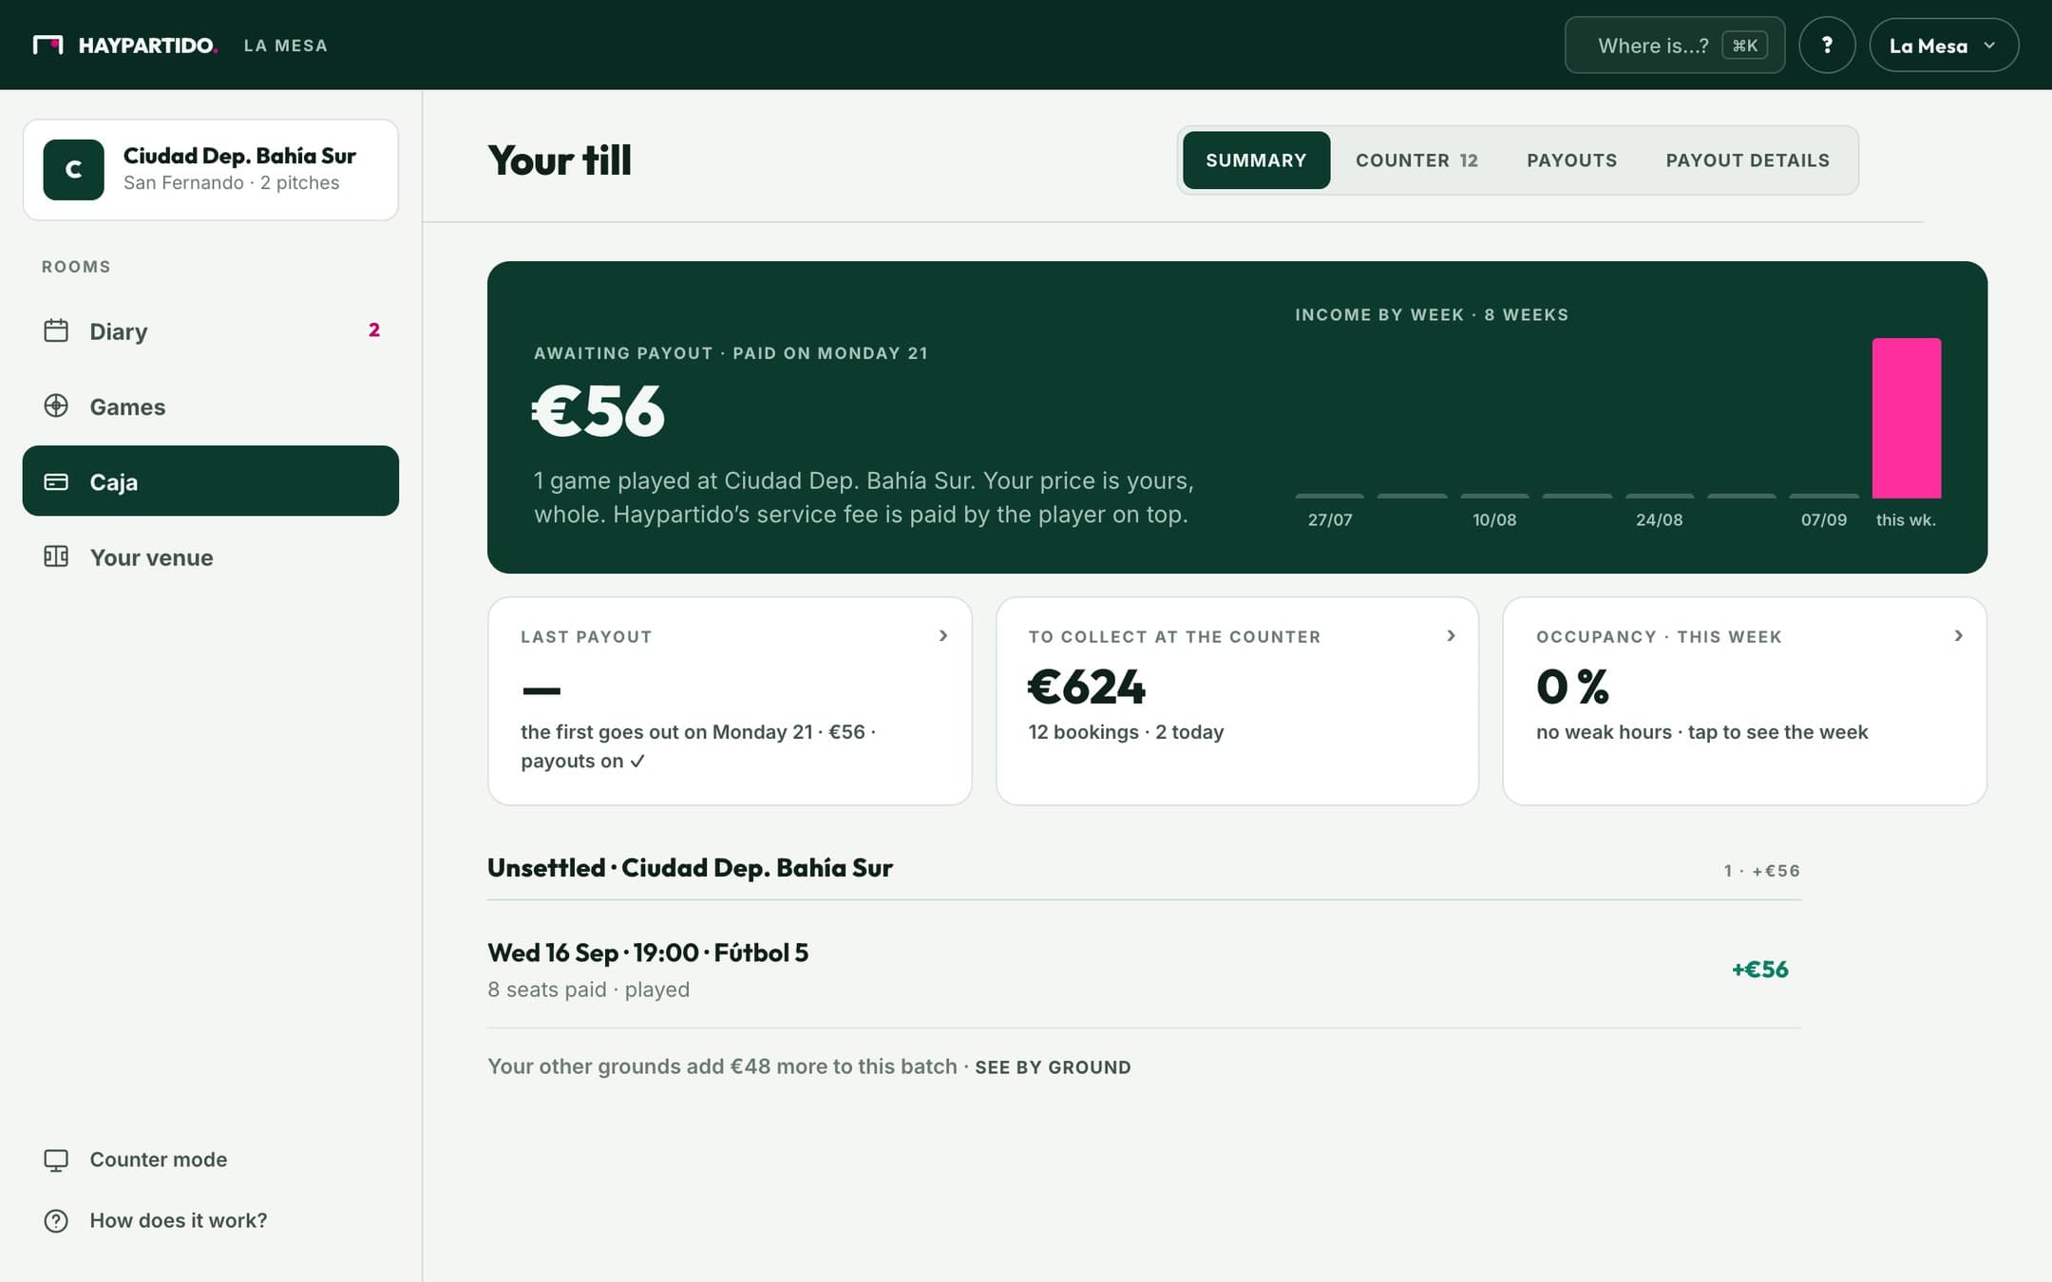The height and width of the screenshot is (1282, 2052).
Task: Click the +€56 amount on the game row
Action: (1759, 969)
